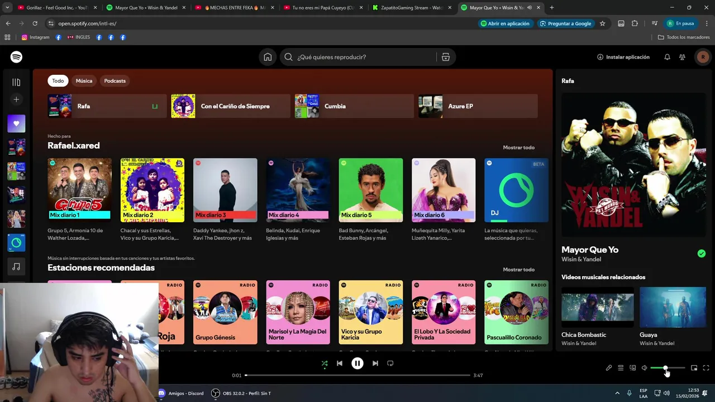Click the plus icon to create a playlist
Screen dimensions: 715x402
(16, 99)
